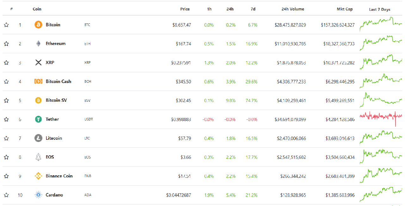The image size is (405, 206).
Task: Click EOS's price $3.66
Action: [x=186, y=157]
